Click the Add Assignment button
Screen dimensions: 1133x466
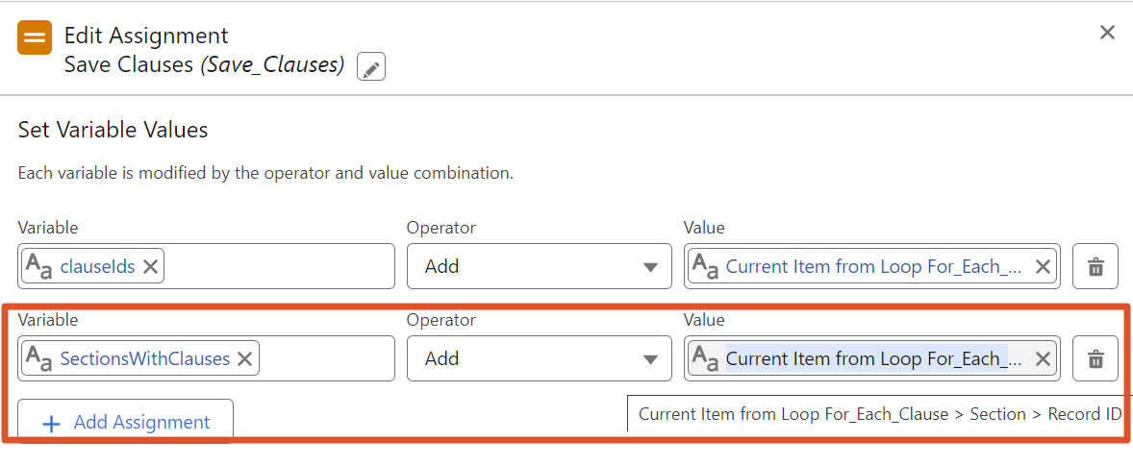(126, 422)
